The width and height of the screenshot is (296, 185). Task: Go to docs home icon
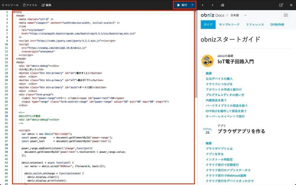pyautogui.click(x=223, y=5)
